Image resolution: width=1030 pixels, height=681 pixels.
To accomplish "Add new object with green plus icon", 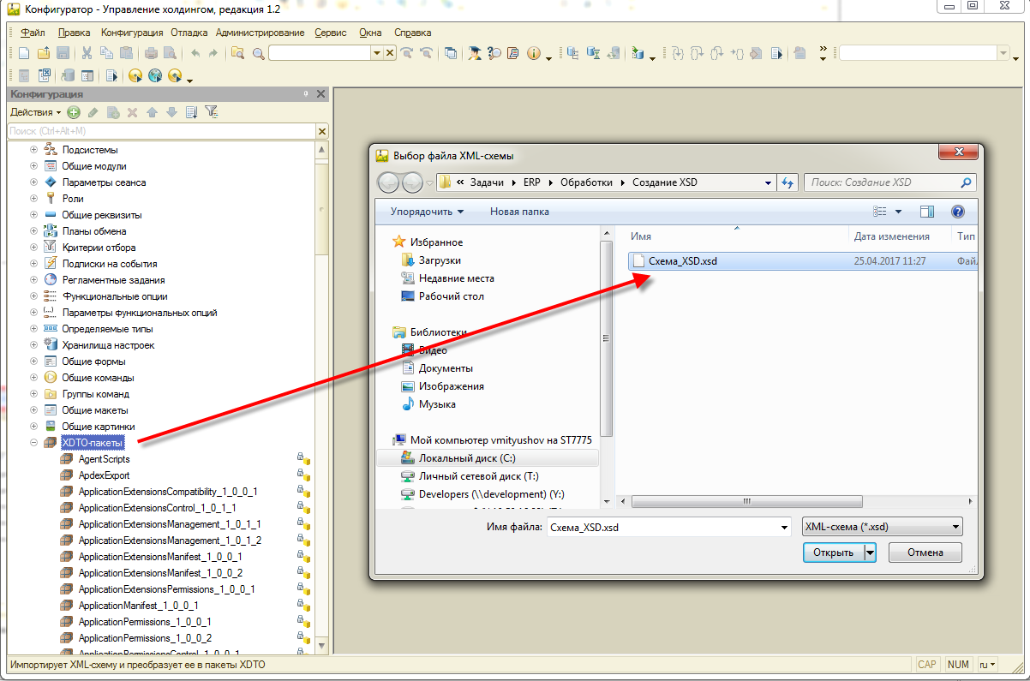I will pyautogui.click(x=74, y=112).
